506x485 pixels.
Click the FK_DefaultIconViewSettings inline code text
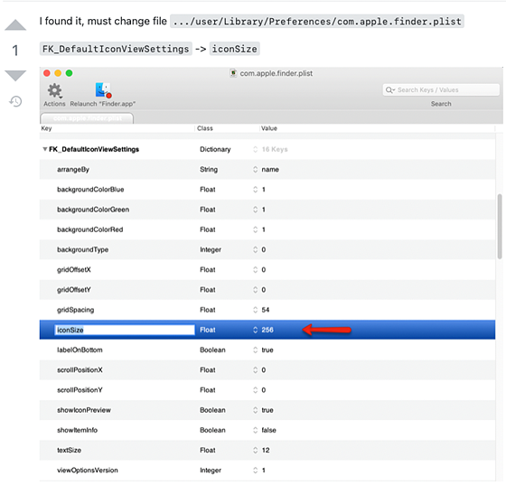[116, 49]
